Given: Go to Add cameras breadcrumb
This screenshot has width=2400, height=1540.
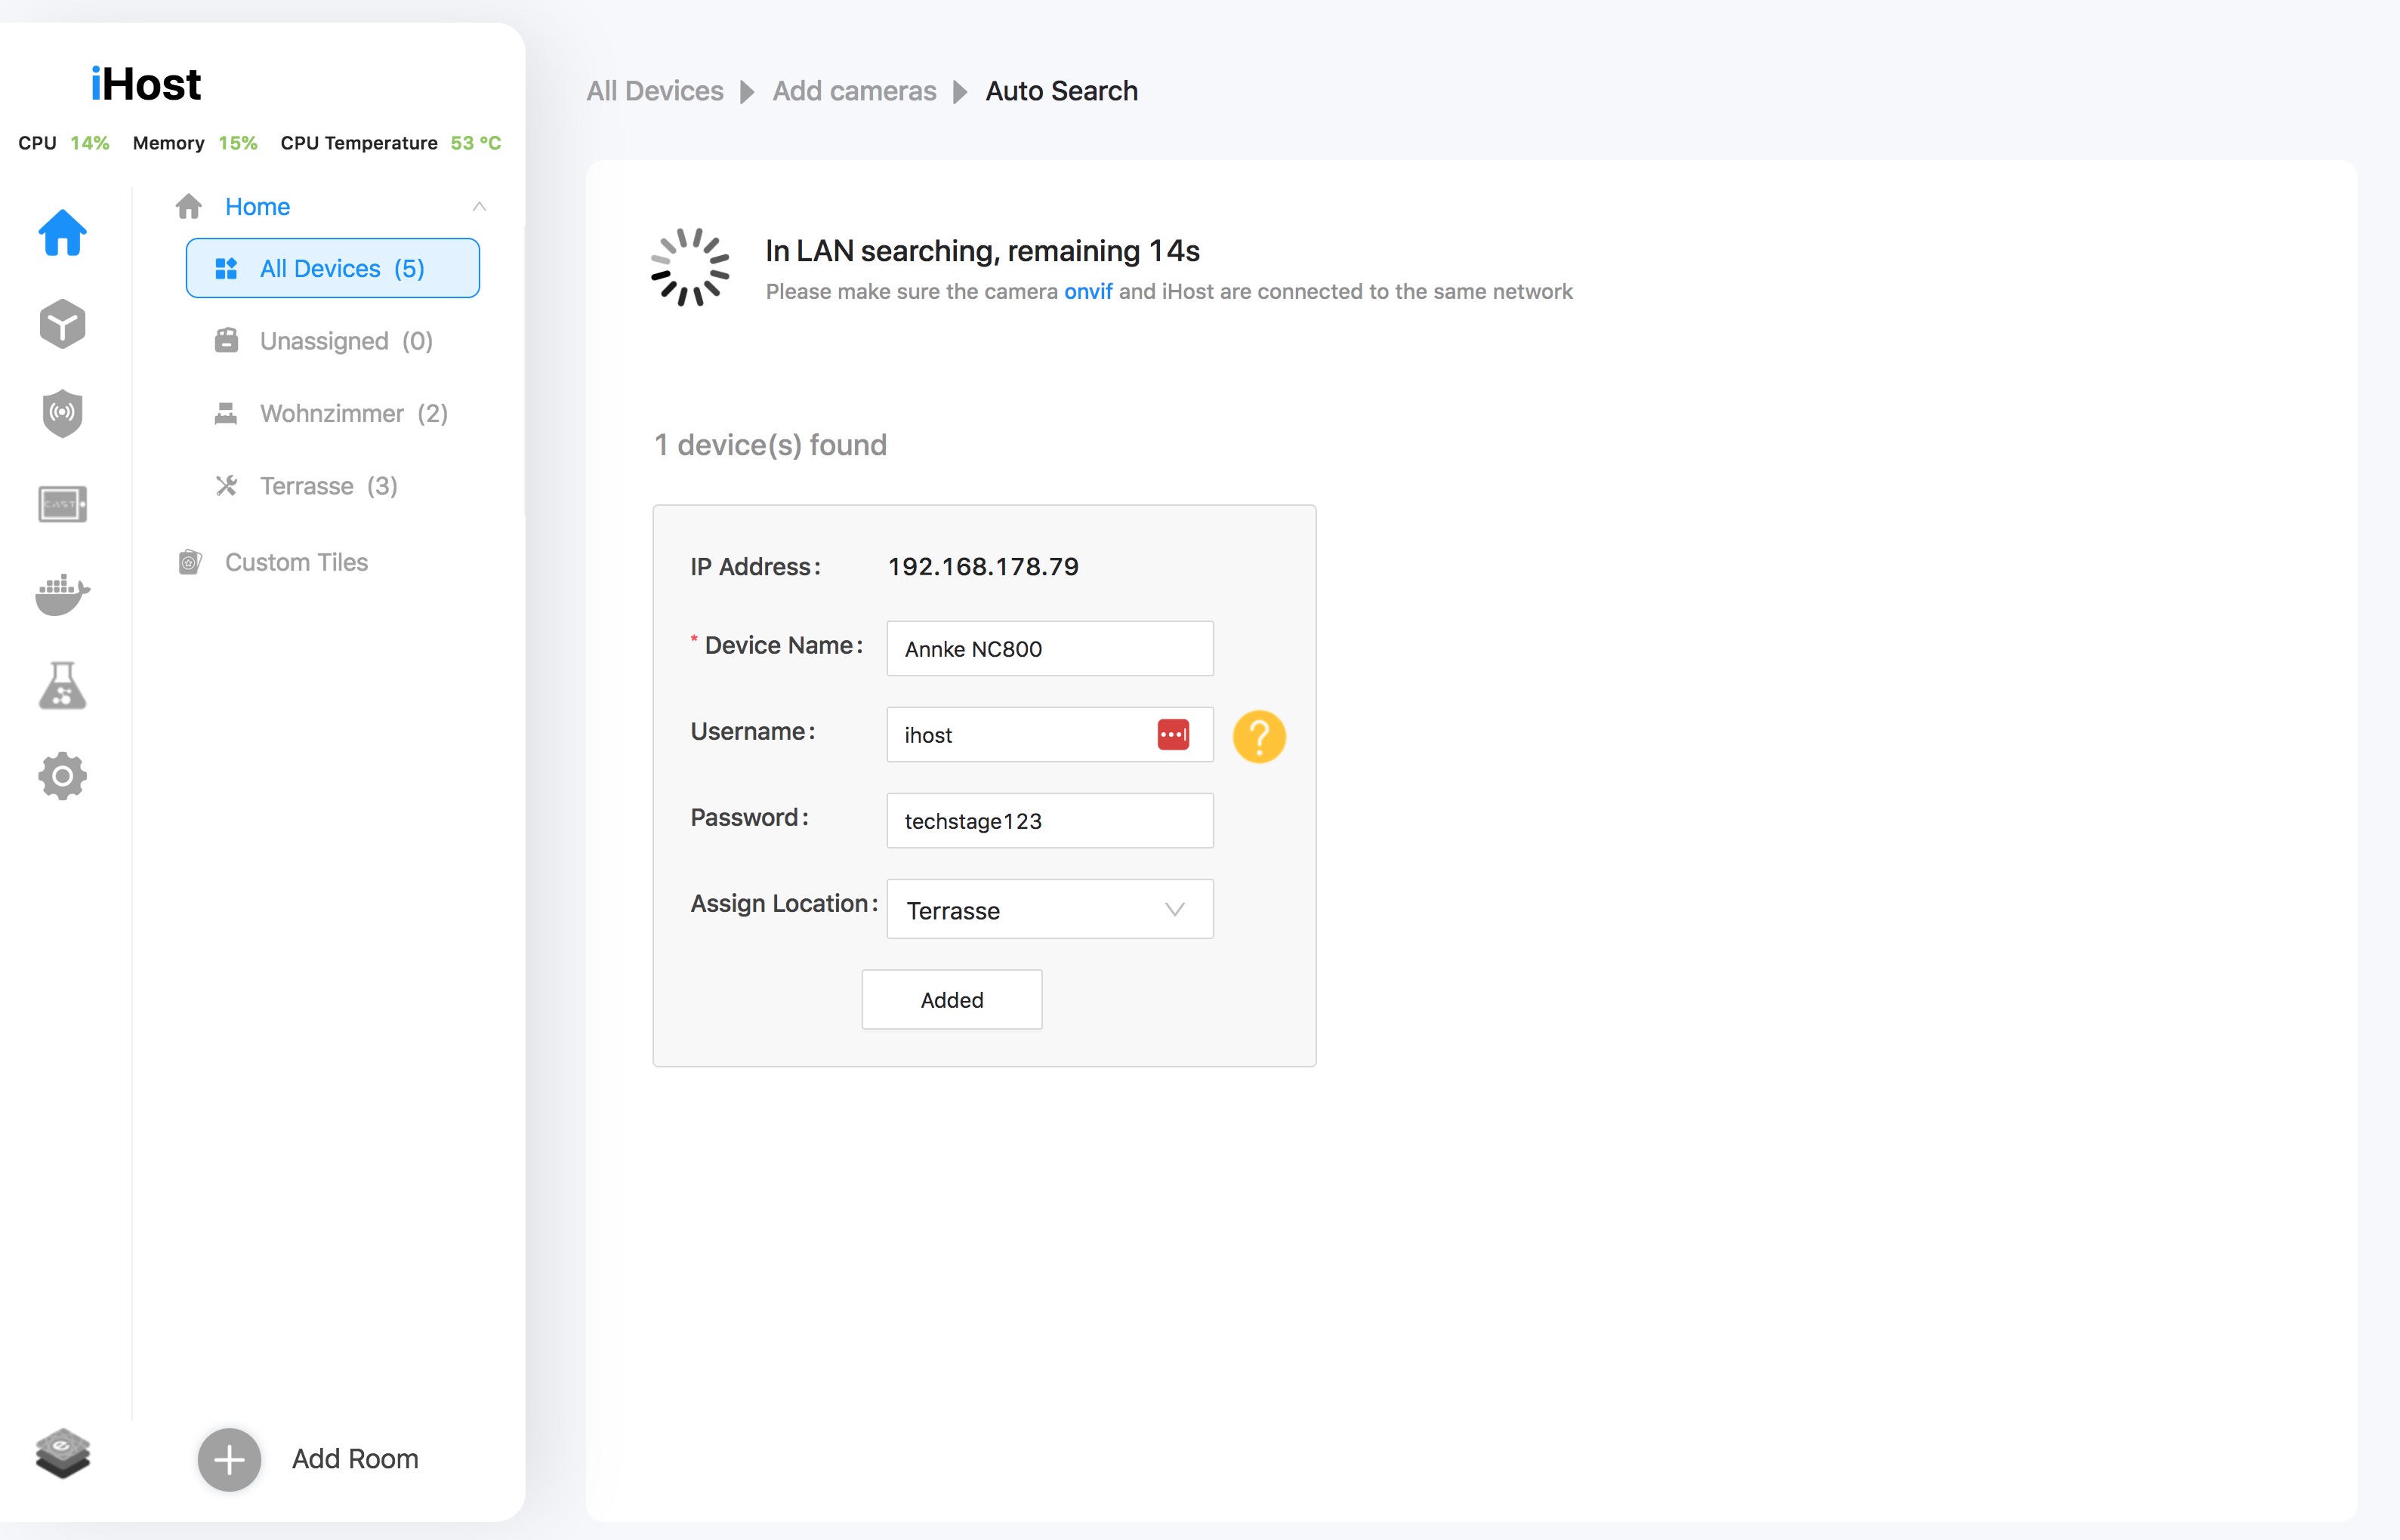Looking at the screenshot, I should point(853,91).
